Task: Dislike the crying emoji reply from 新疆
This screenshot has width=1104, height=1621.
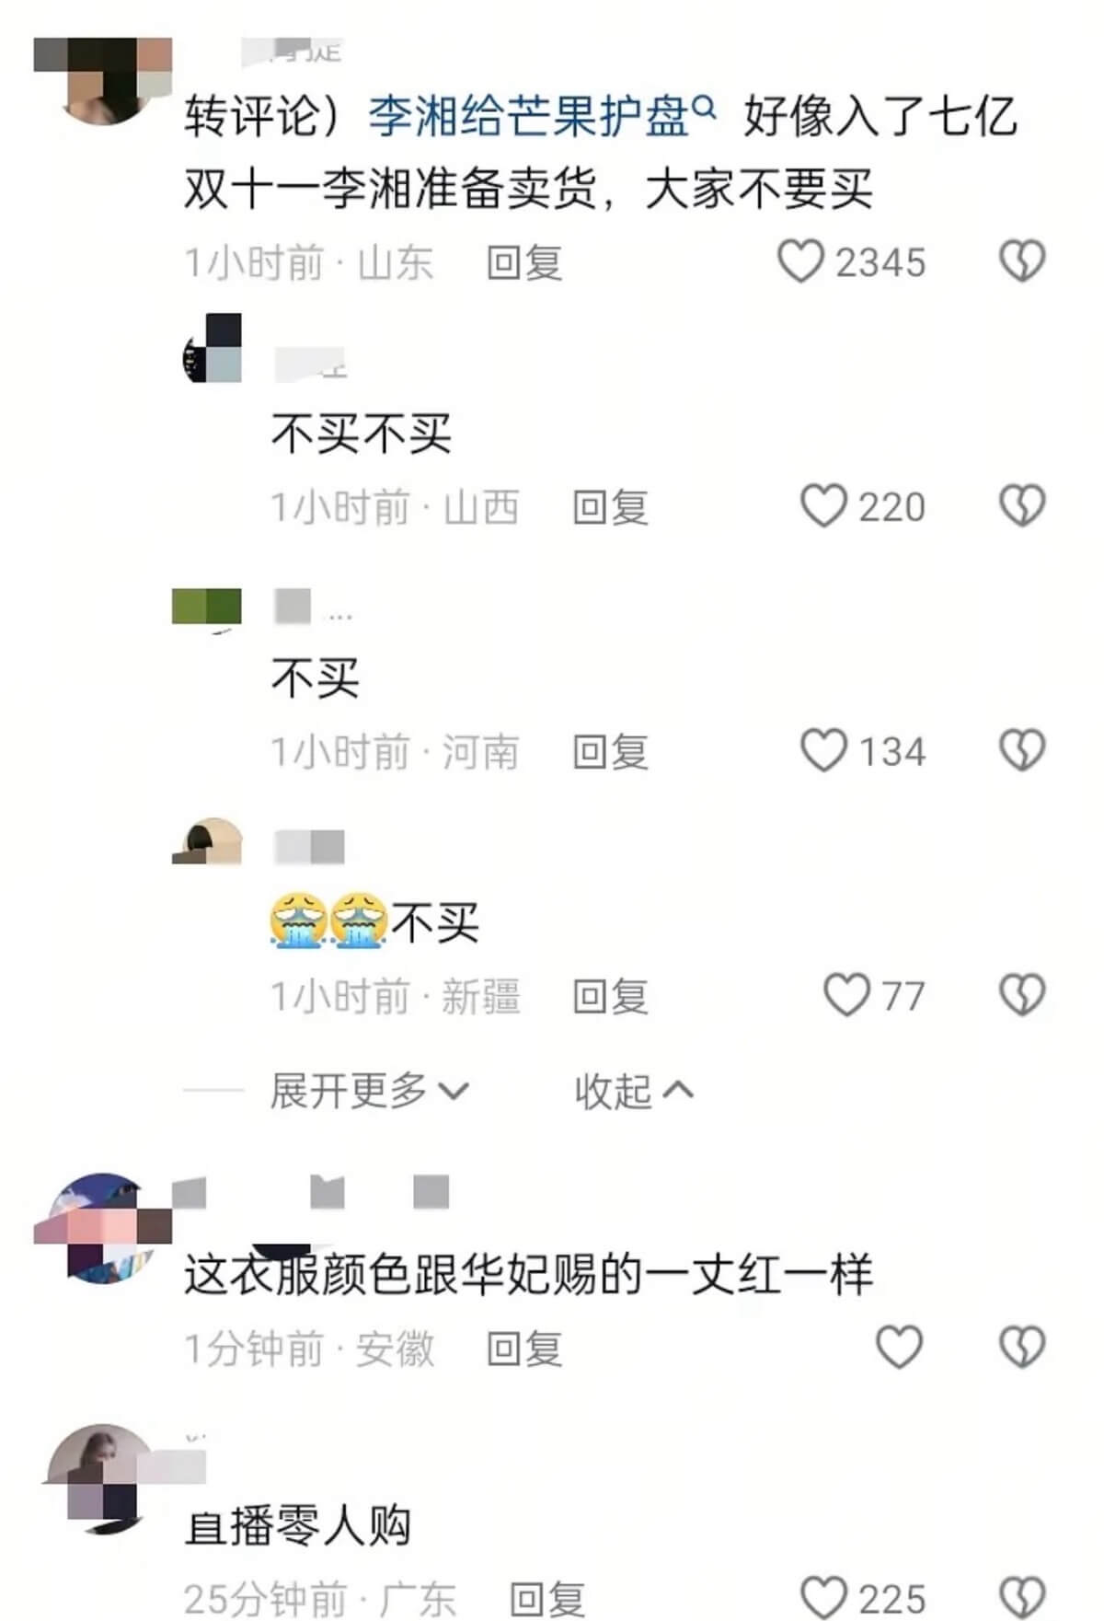Action: tap(1022, 995)
